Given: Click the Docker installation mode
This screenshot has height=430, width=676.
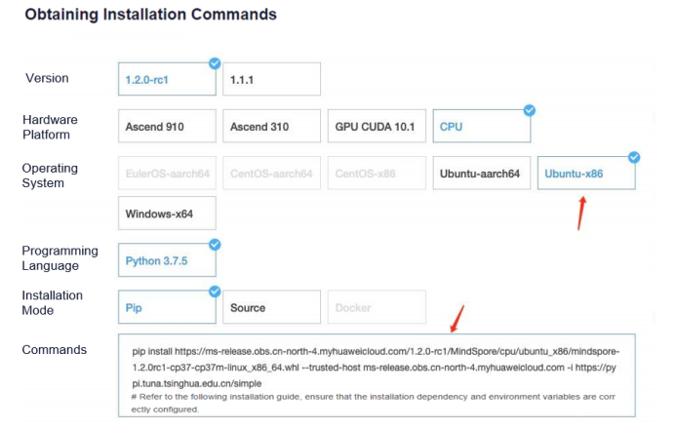Looking at the screenshot, I should pyautogui.click(x=376, y=307).
